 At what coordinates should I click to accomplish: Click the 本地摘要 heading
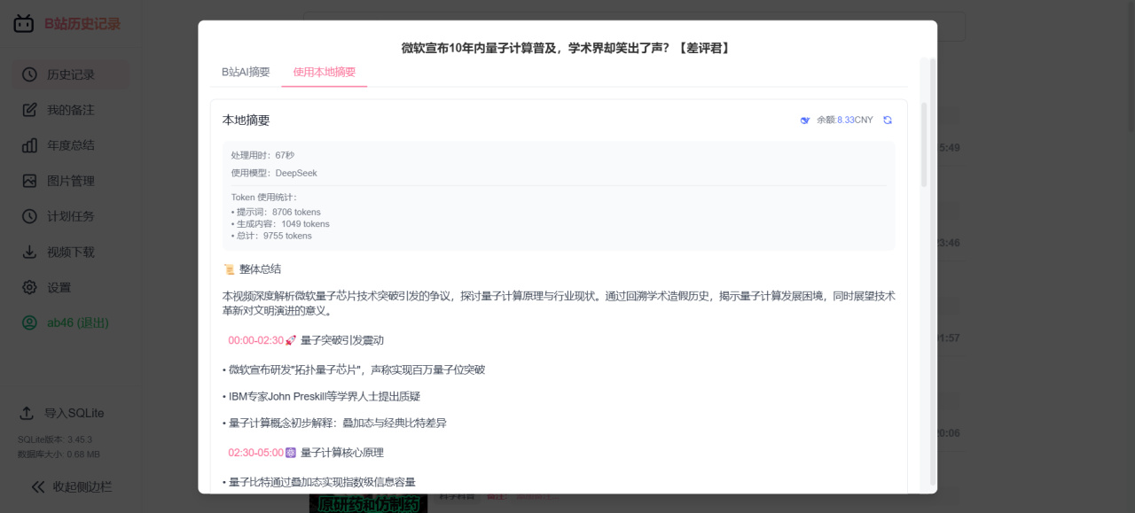pyautogui.click(x=246, y=120)
